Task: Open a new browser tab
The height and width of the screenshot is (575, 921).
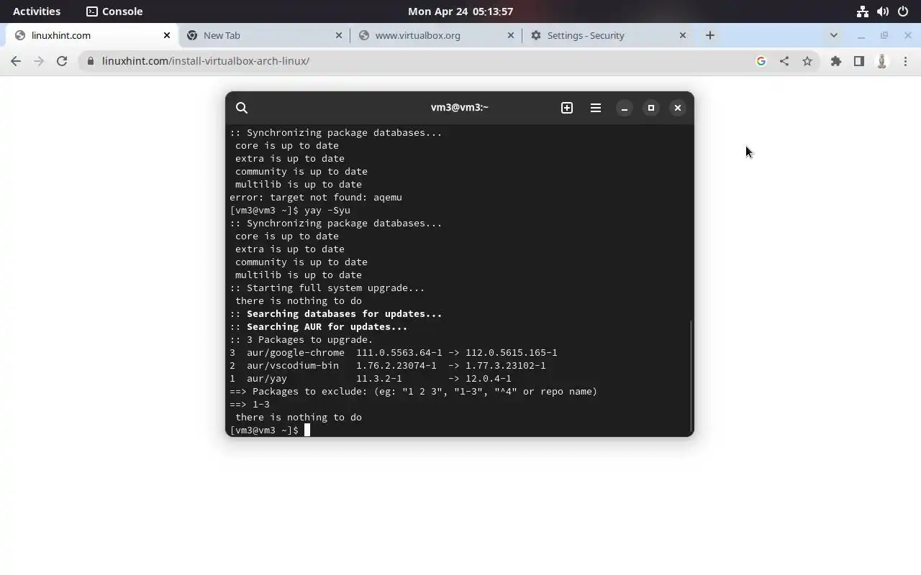Action: (x=710, y=35)
